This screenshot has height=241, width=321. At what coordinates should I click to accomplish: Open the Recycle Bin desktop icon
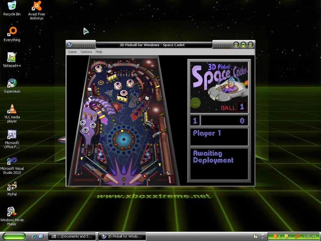pyautogui.click(x=12, y=8)
